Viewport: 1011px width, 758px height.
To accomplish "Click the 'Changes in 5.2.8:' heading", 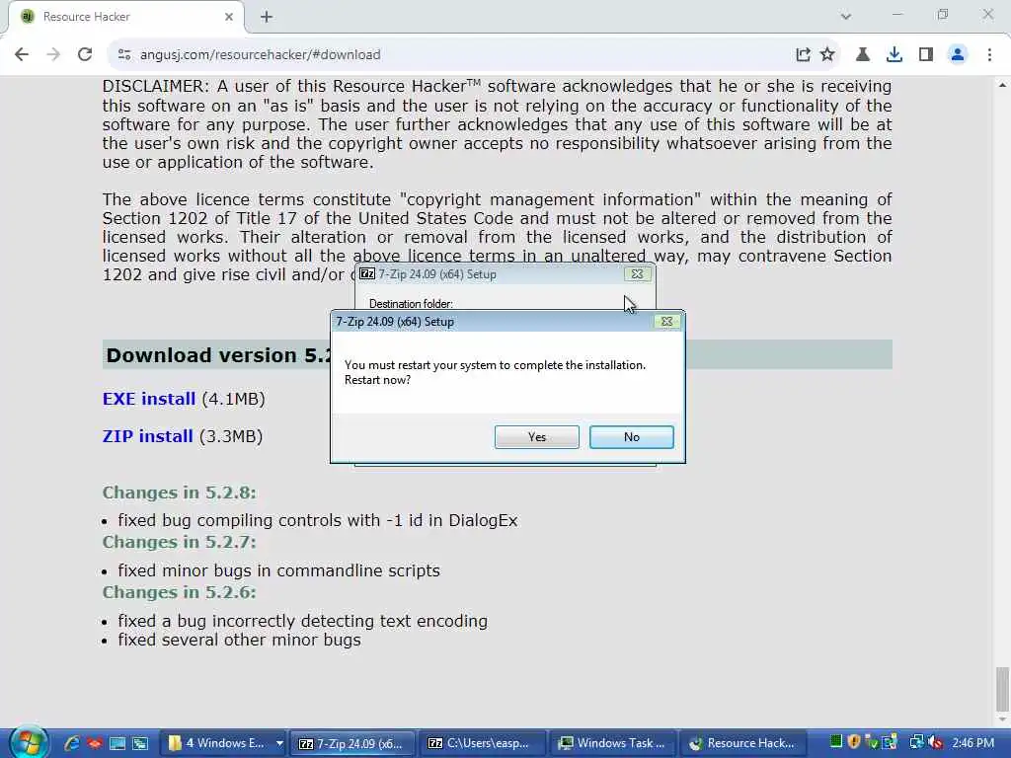I will tap(180, 493).
